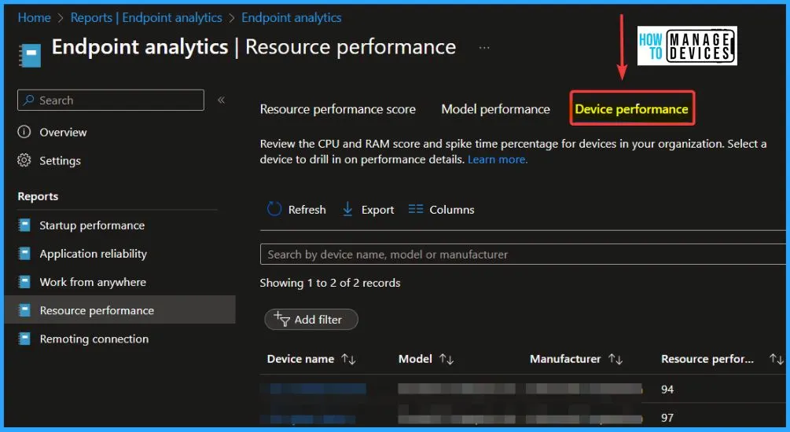Viewport: 790px width, 432px height.
Task: Click the Work from anywhere report icon
Action: click(x=24, y=281)
